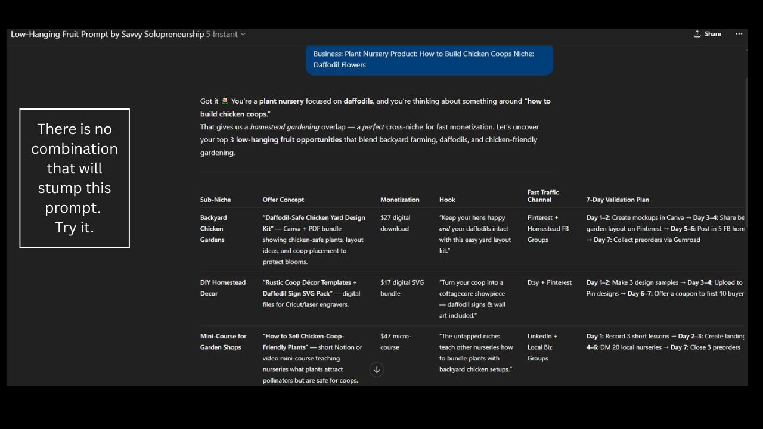Click the 'Etsy + Pinterest' traffic channel cell

(549, 282)
